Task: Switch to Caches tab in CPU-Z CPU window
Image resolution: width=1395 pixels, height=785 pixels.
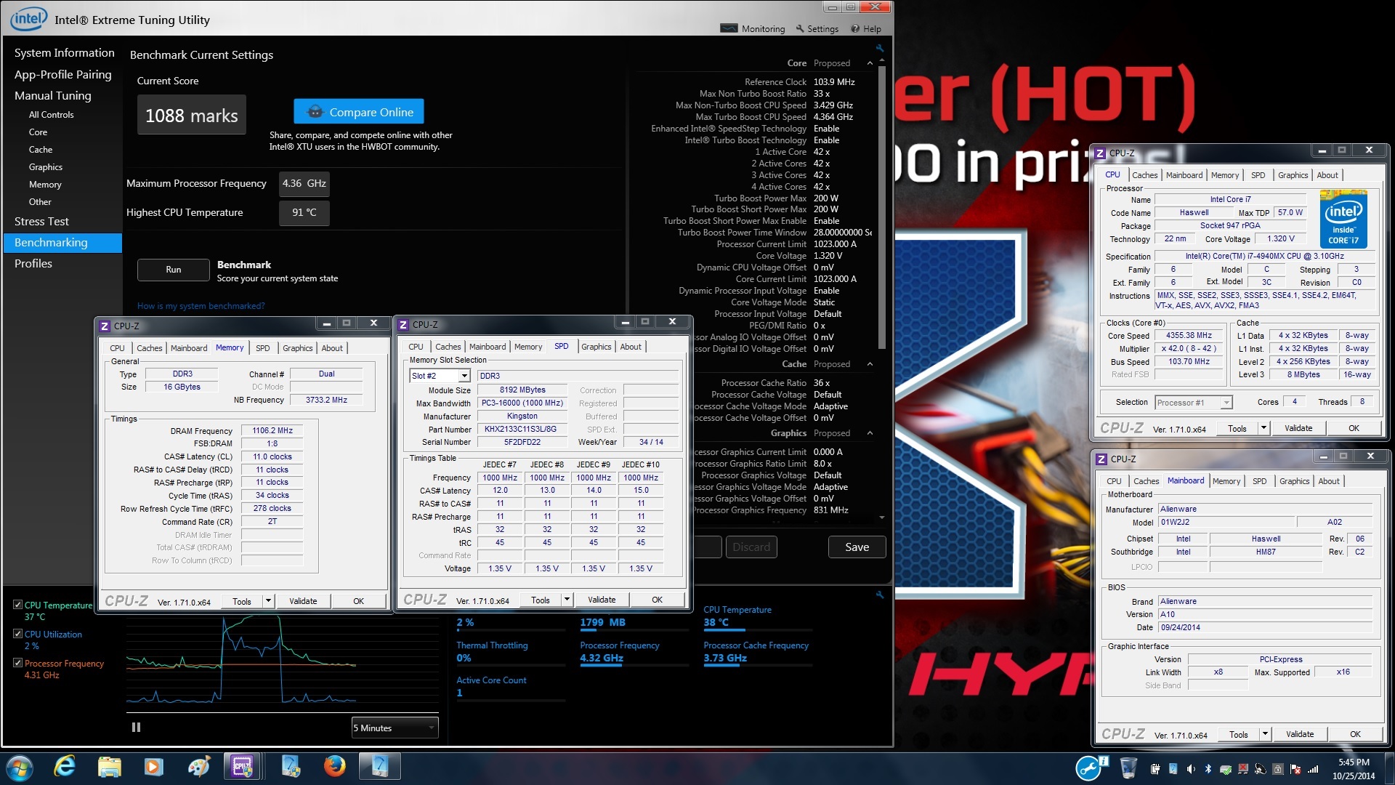Action: (x=1144, y=175)
